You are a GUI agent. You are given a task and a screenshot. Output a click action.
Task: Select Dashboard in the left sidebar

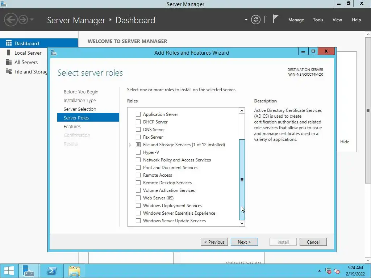coord(39,43)
